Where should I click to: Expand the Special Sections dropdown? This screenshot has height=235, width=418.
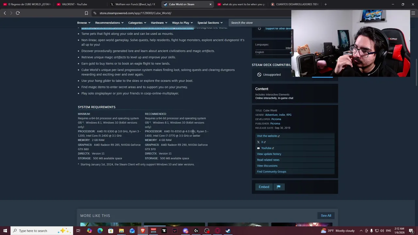click(x=210, y=23)
